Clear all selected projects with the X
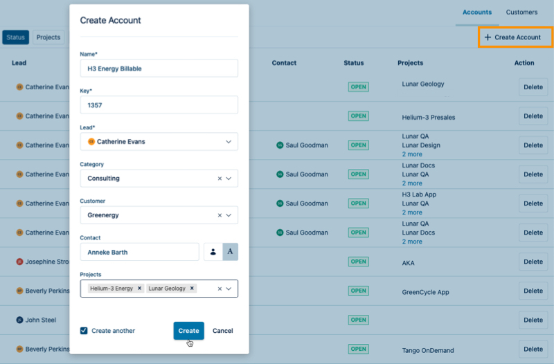This screenshot has width=554, height=364. (x=220, y=289)
